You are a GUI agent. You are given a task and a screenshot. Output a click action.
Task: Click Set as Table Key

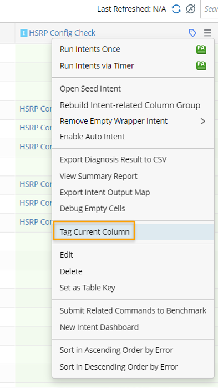pyautogui.click(x=88, y=288)
